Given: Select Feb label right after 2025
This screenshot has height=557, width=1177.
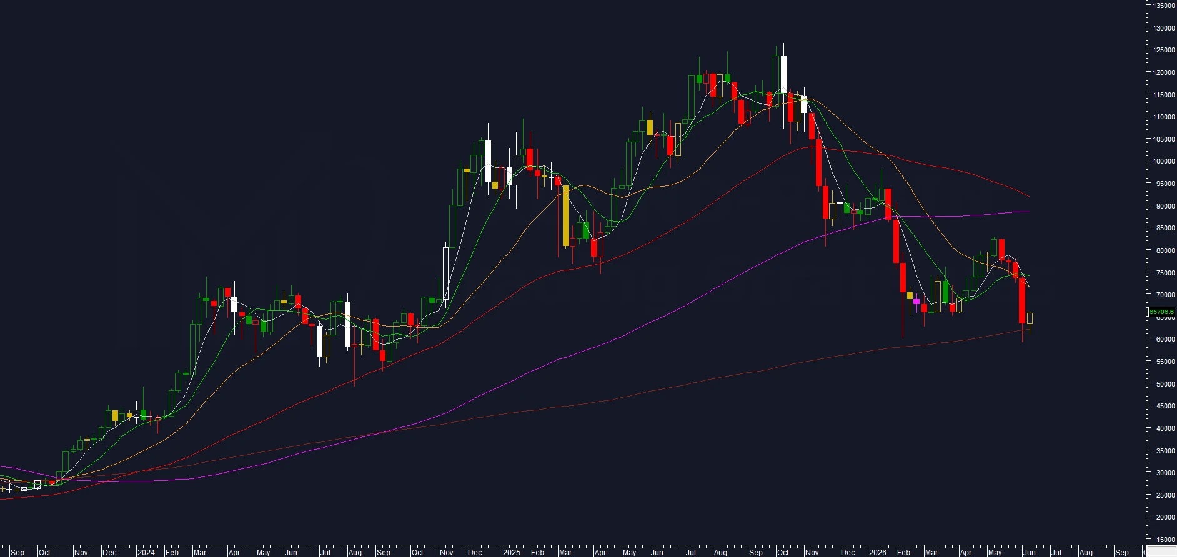Looking at the screenshot, I should coord(537,552).
